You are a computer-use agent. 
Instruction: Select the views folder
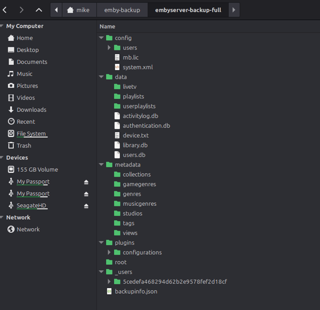(x=130, y=233)
